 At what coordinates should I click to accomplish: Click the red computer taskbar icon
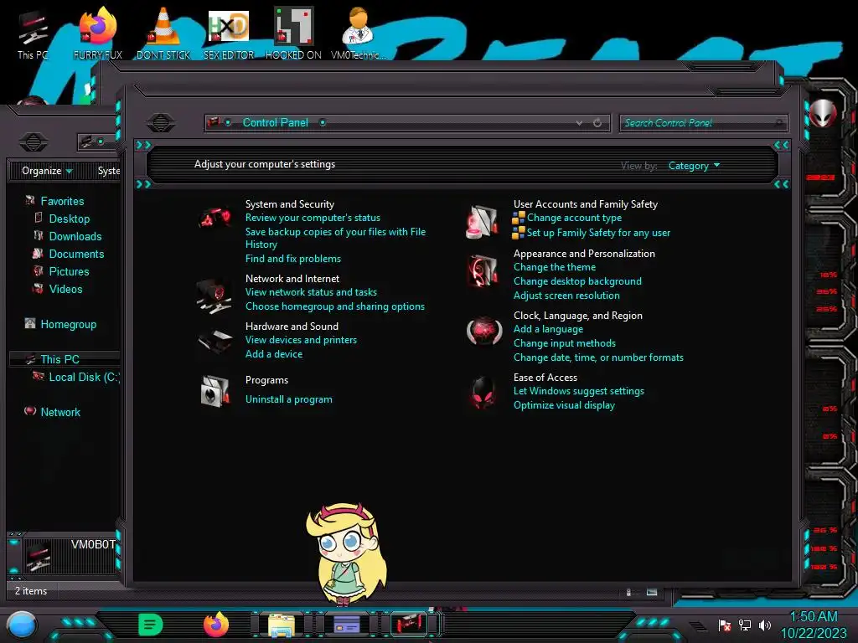pyautogui.click(x=409, y=625)
